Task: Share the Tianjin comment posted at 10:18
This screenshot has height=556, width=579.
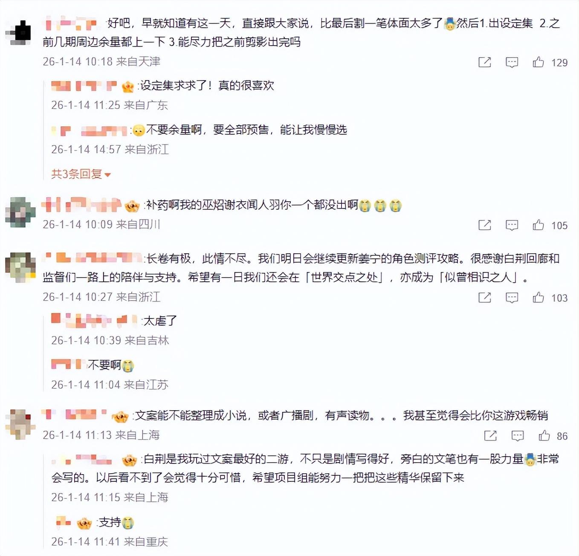Action: pos(485,62)
